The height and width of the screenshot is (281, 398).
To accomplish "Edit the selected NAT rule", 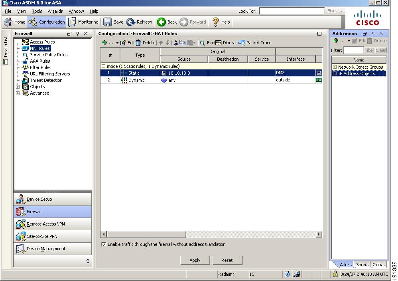I will tap(128, 43).
